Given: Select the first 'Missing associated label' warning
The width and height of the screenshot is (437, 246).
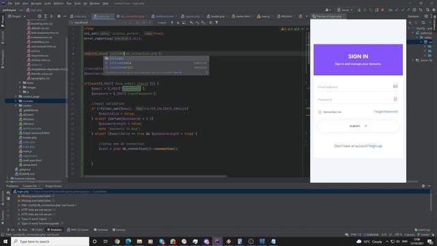Looking at the screenshot, I should (x=36, y=196).
